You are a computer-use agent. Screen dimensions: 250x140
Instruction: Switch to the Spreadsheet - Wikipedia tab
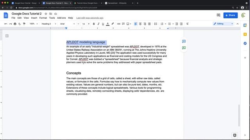point(119,3)
